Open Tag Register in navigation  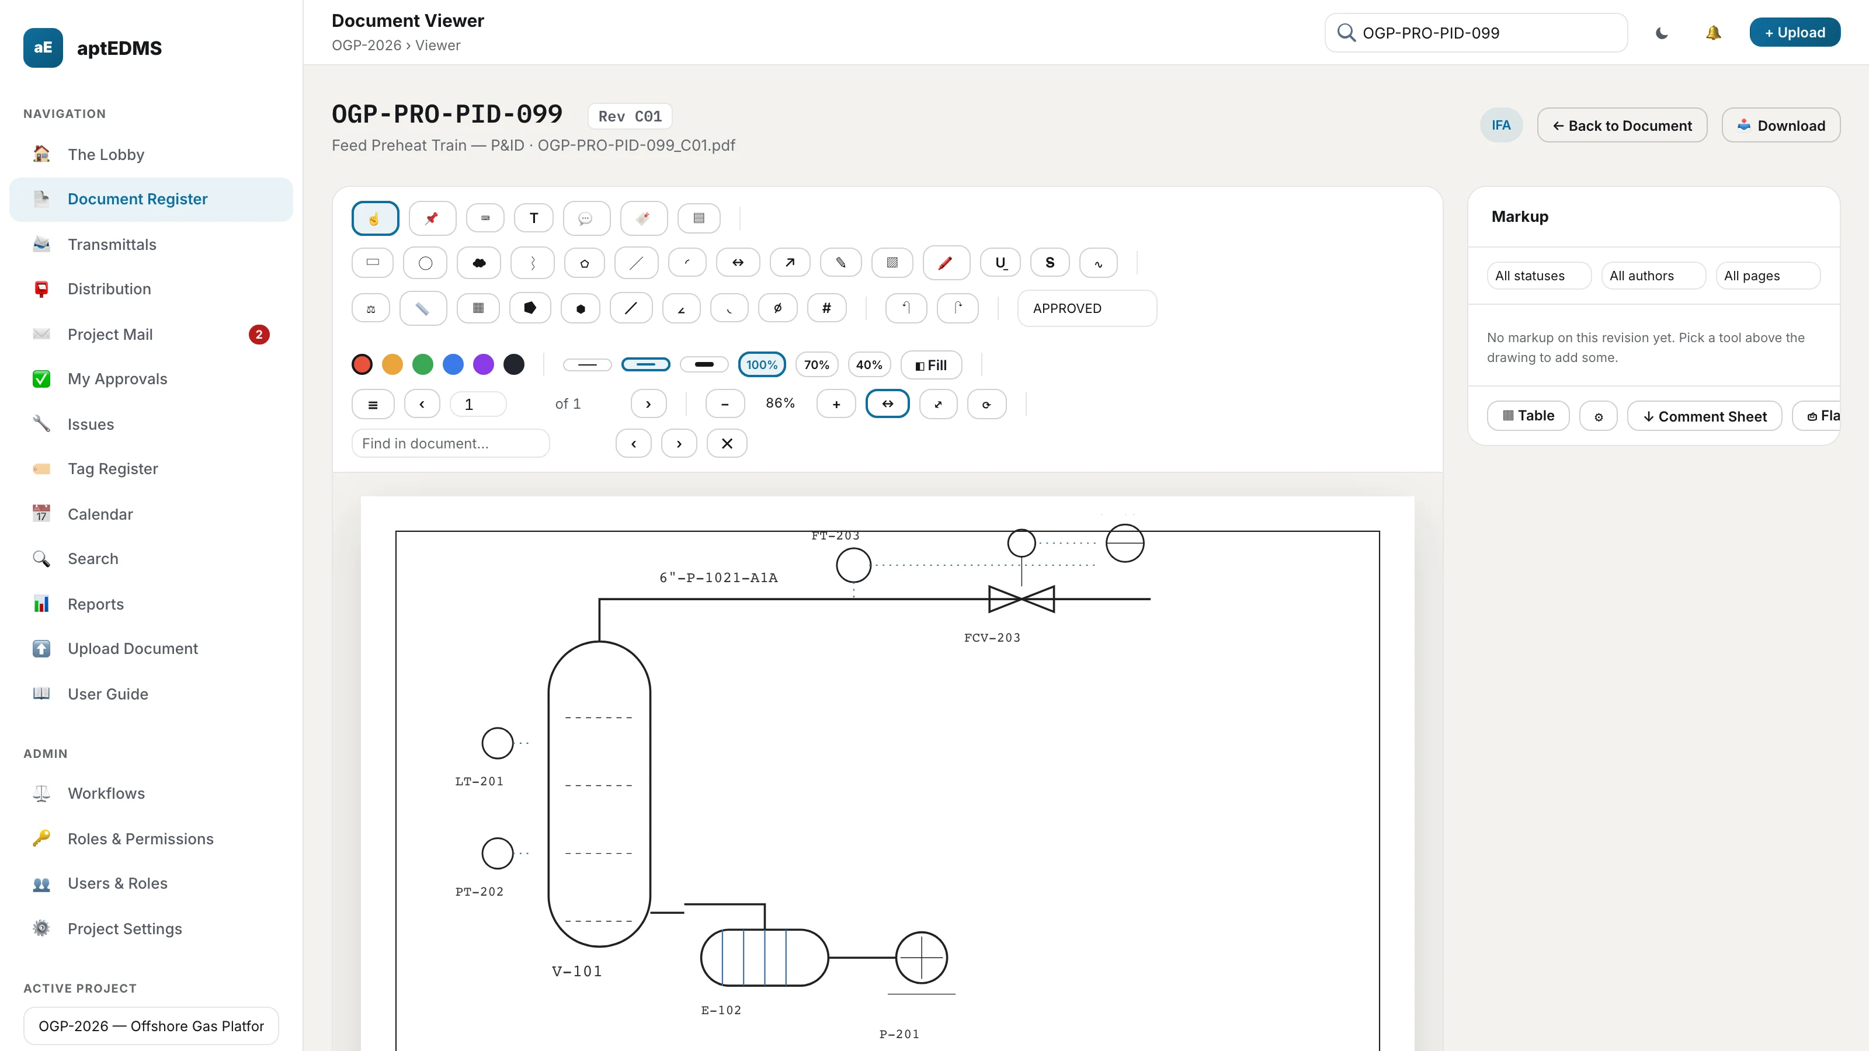[151, 468]
